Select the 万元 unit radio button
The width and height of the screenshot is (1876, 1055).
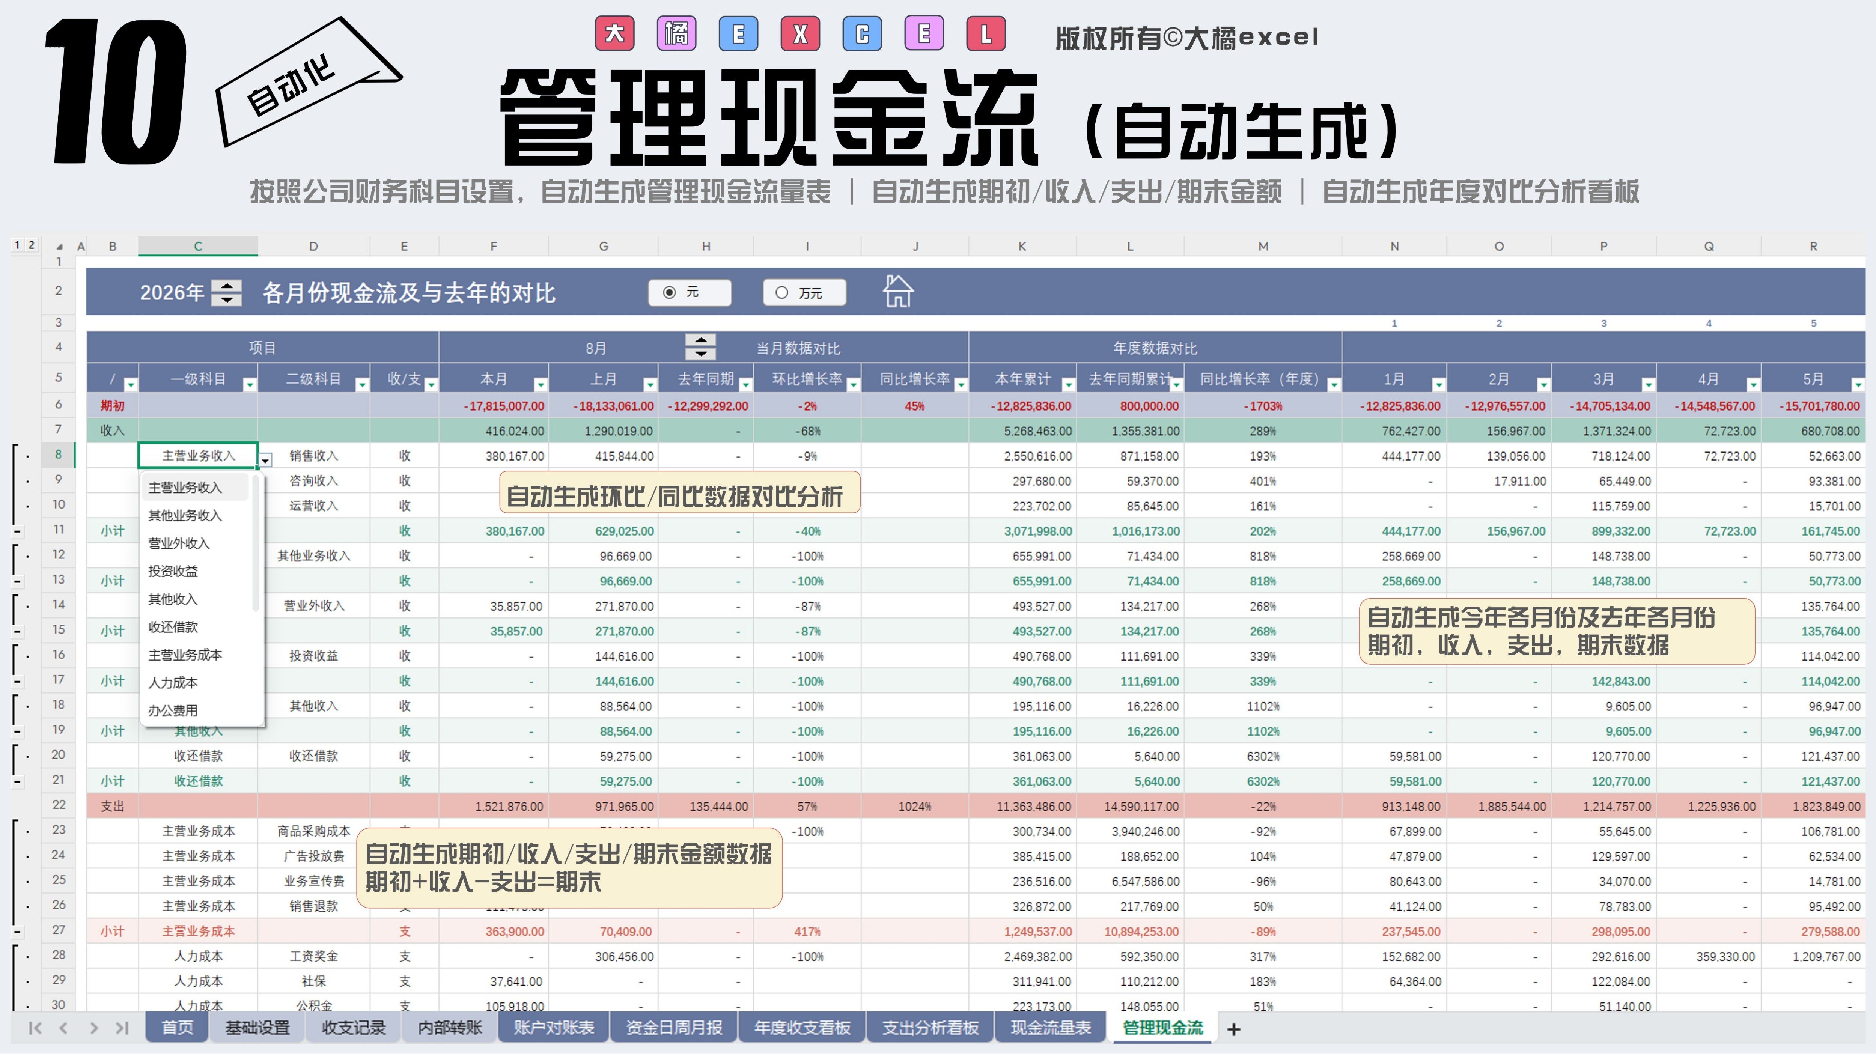pos(781,292)
